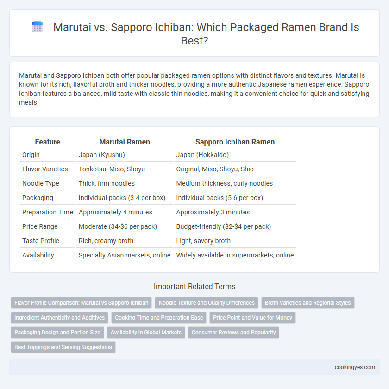389x389 pixels.
Task: Open Broth Varieties and Regional Styles tag
Action: pyautogui.click(x=307, y=303)
